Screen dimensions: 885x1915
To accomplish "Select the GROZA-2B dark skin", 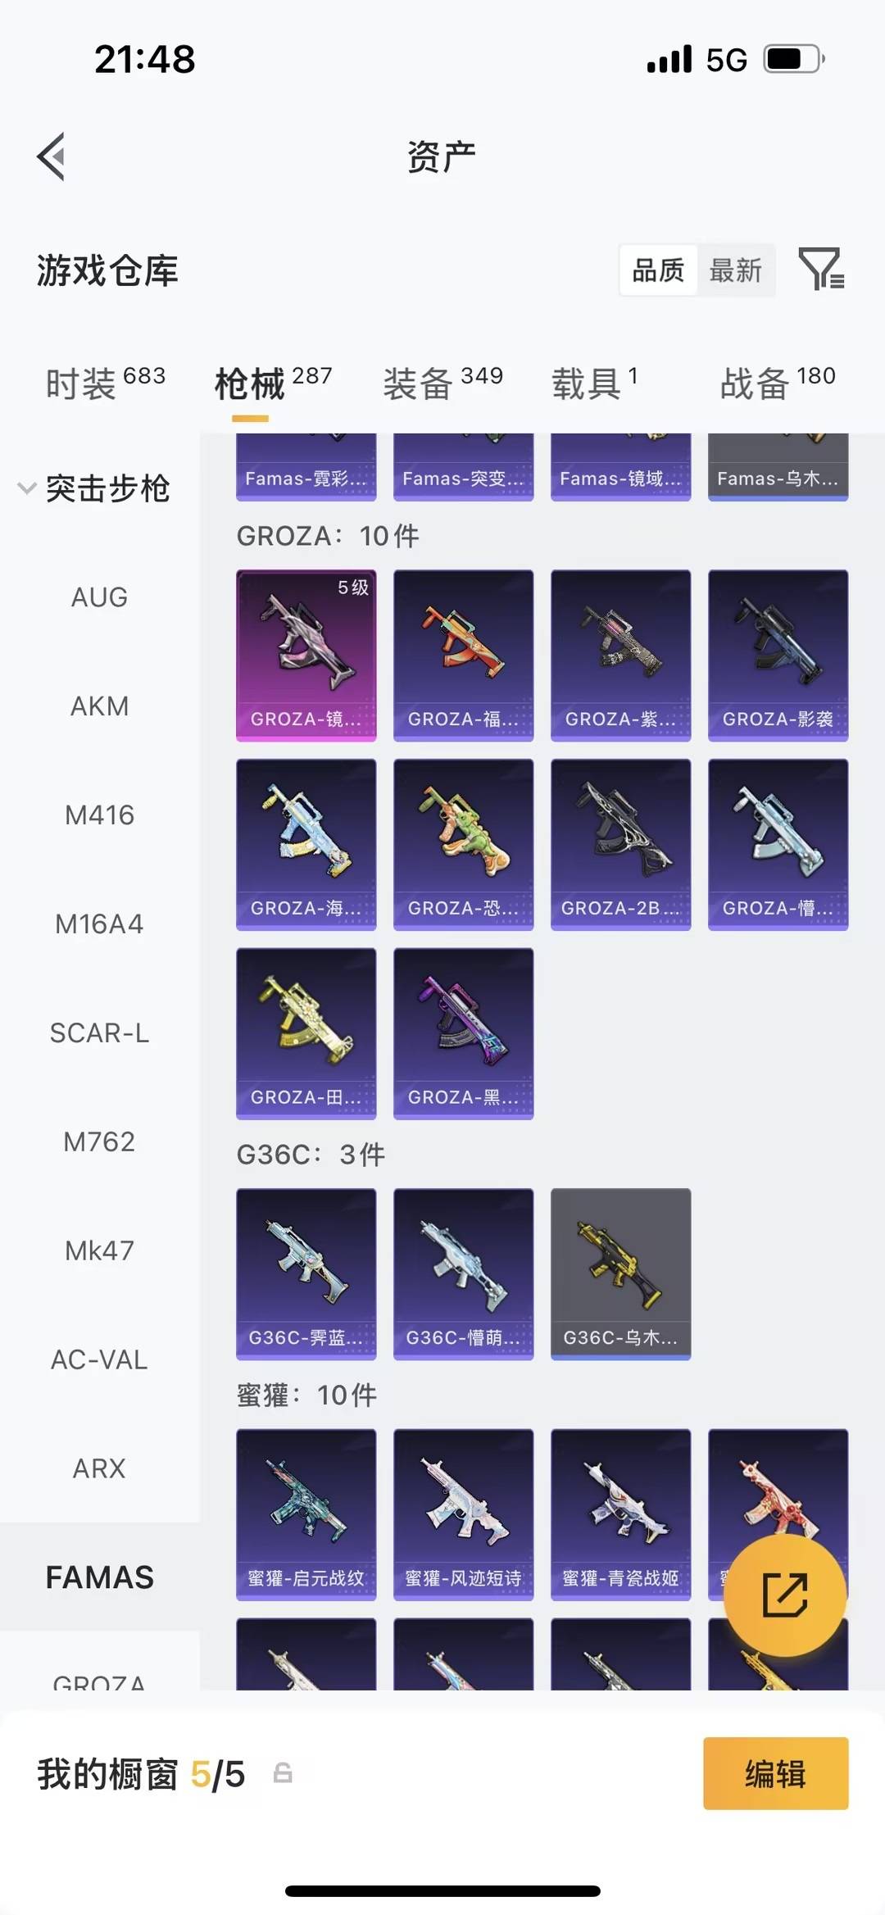I will pyautogui.click(x=621, y=845).
